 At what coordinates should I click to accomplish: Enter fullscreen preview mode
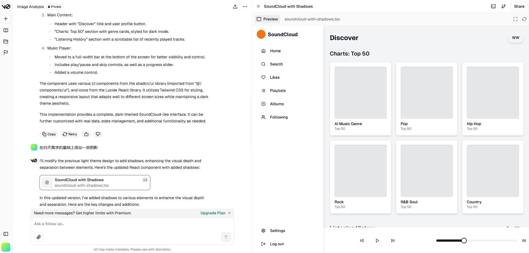click(515, 19)
